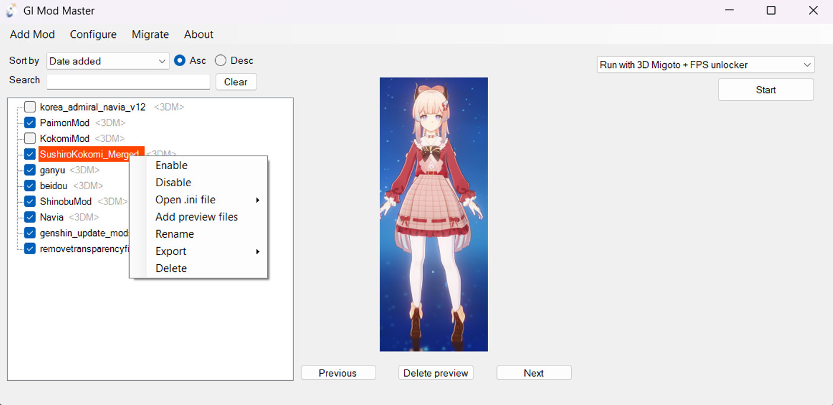The width and height of the screenshot is (833, 405).
Task: Click the Kokomi mod preview image
Action: click(x=434, y=214)
